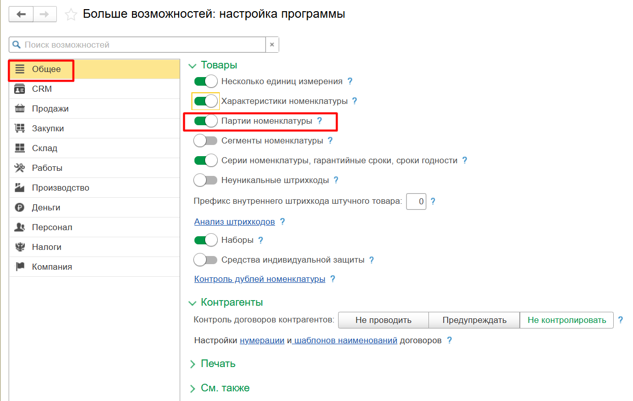
Task: Open Деньги settings section
Action: coord(94,207)
